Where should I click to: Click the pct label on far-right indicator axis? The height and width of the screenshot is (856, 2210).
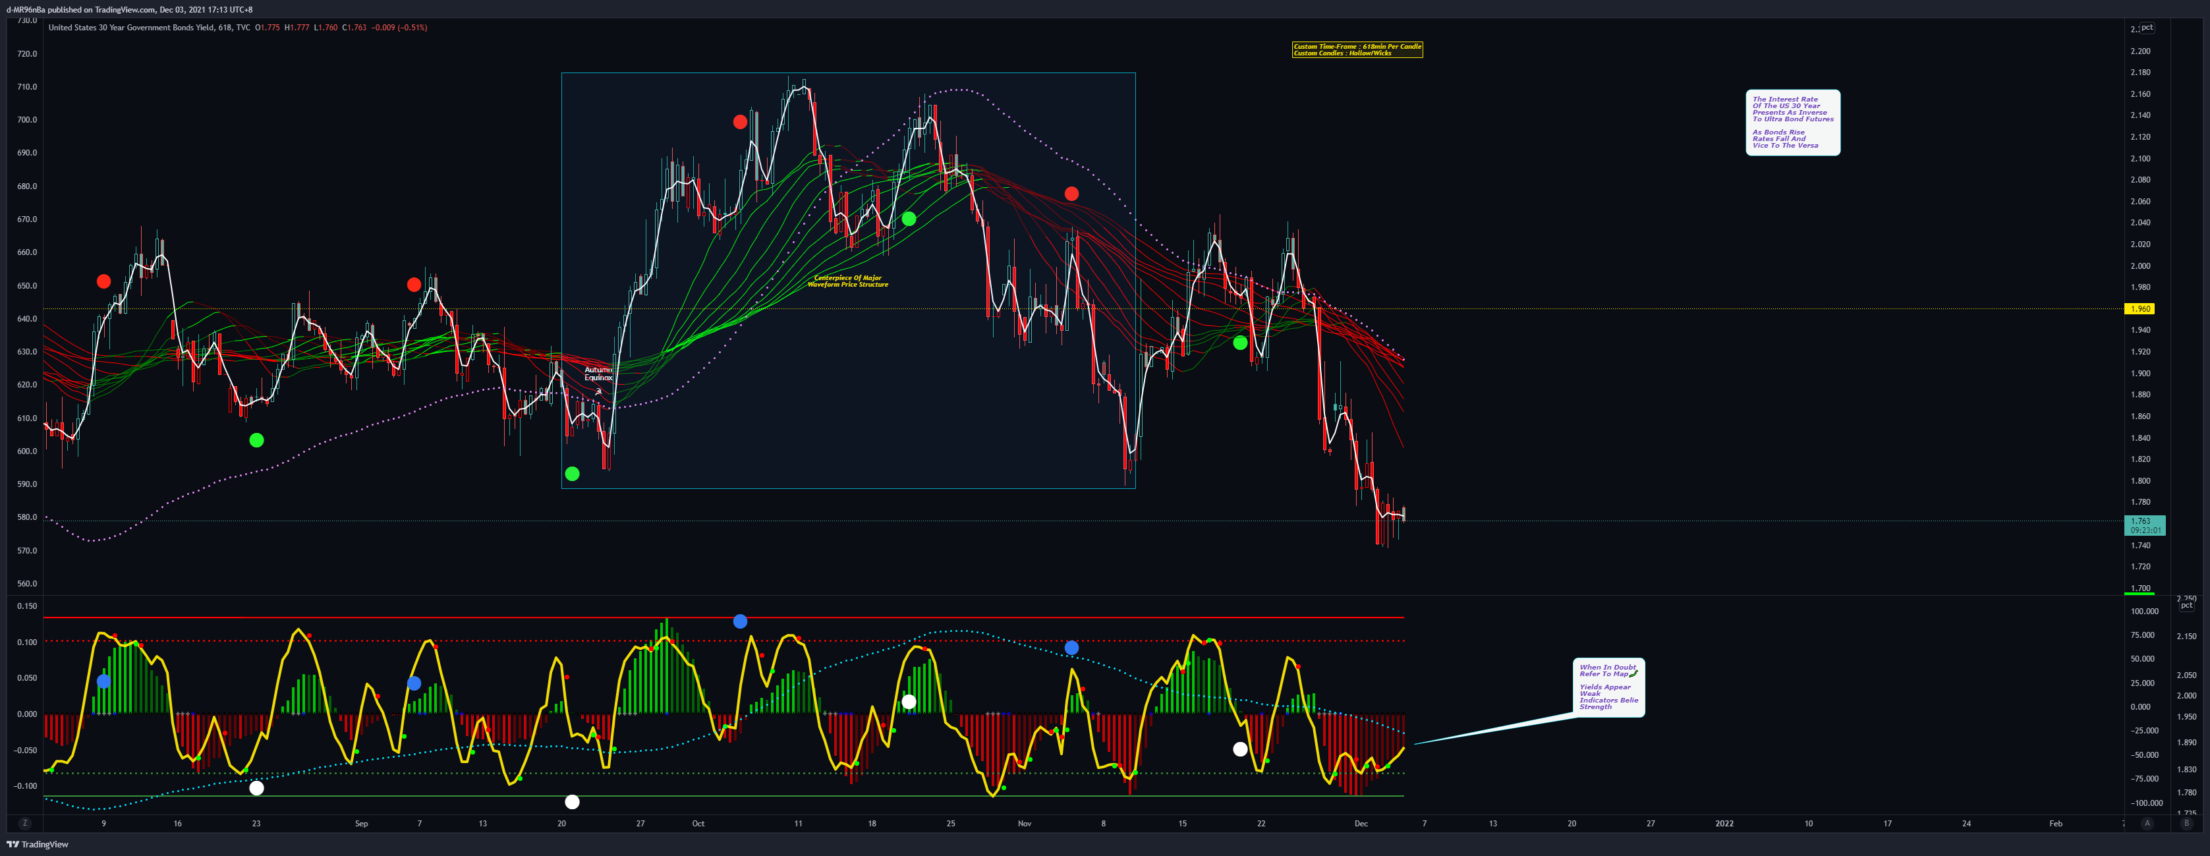pos(2187,606)
